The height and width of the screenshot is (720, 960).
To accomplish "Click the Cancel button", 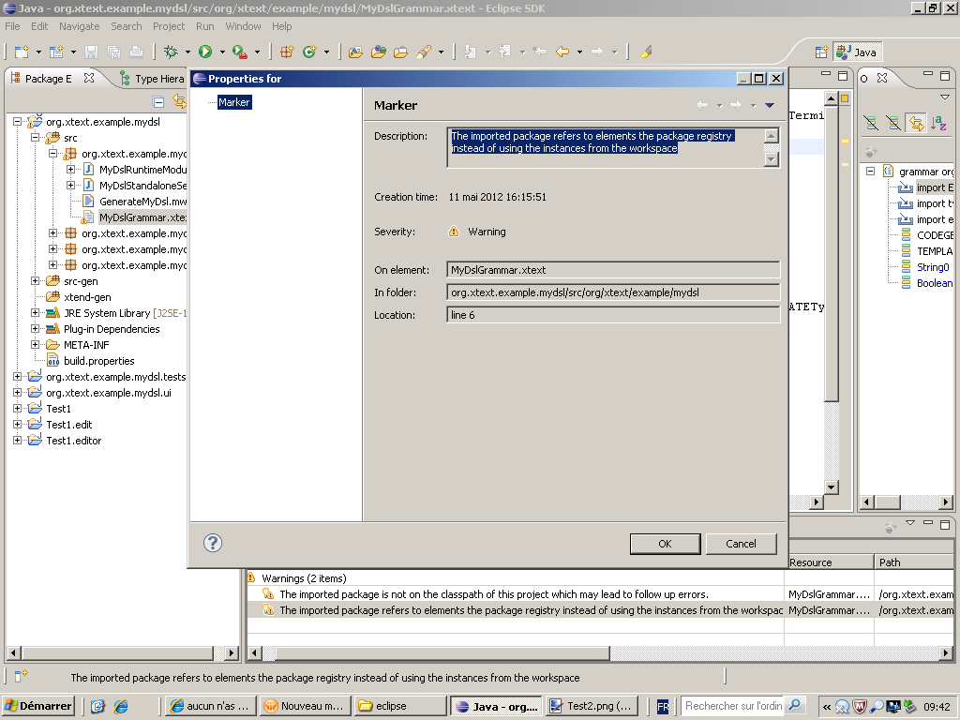I will (x=741, y=544).
